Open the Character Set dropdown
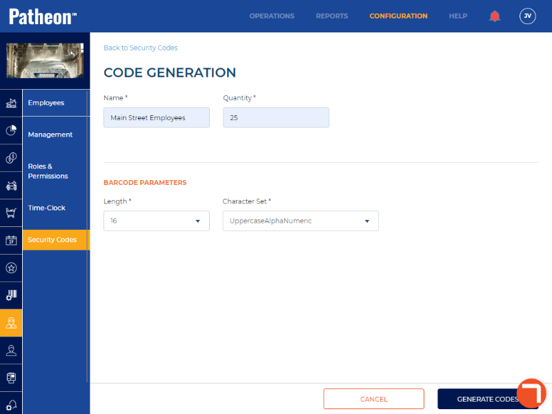 tap(300, 221)
